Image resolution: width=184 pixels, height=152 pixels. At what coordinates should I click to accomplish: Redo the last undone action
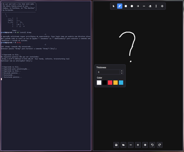click(x=160, y=145)
